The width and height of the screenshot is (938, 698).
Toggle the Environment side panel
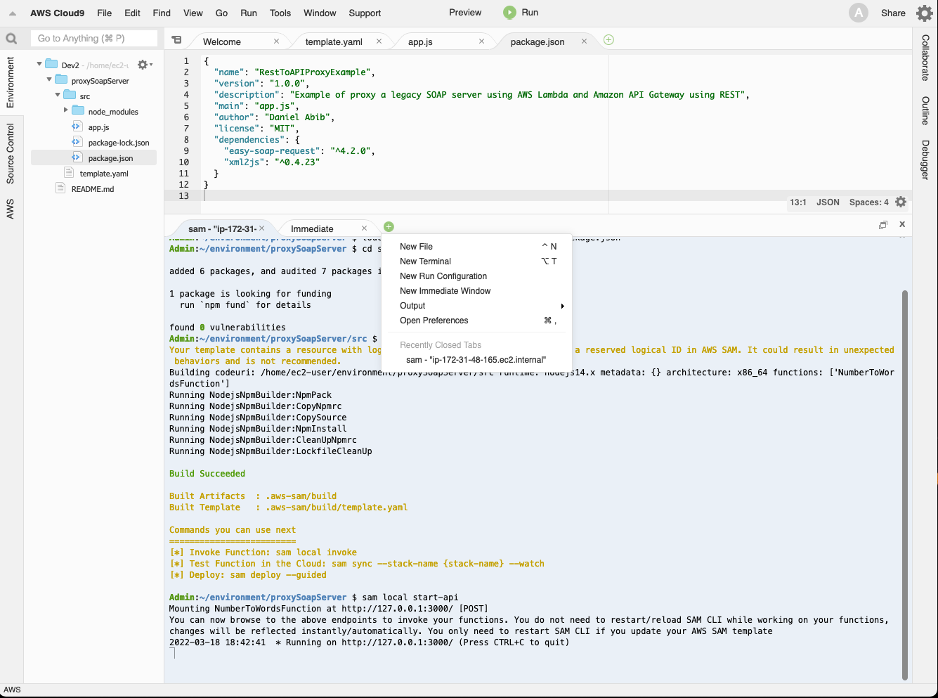(x=10, y=82)
